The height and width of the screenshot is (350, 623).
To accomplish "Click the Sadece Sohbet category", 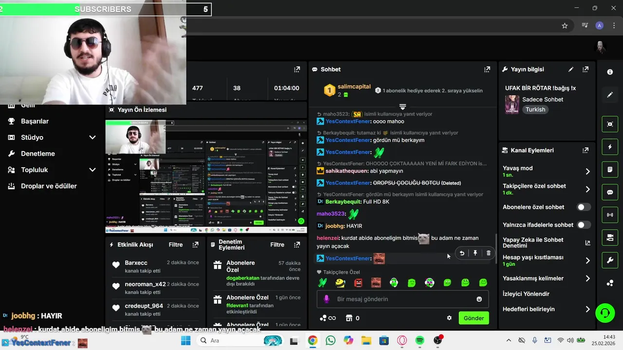I will click(543, 100).
